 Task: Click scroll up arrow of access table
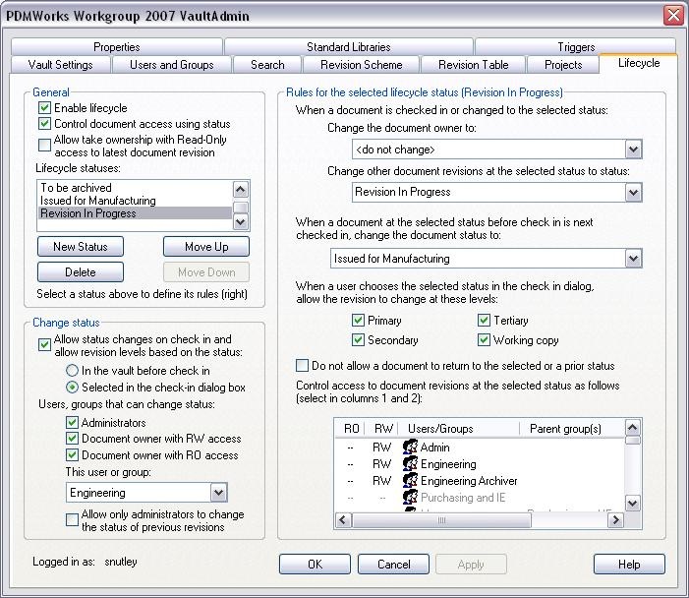pyautogui.click(x=632, y=427)
